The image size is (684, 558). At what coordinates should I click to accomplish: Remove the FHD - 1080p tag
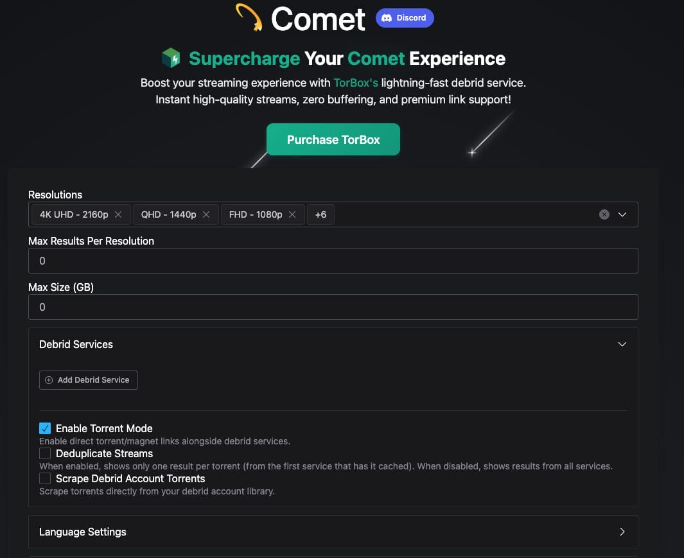[x=292, y=214]
